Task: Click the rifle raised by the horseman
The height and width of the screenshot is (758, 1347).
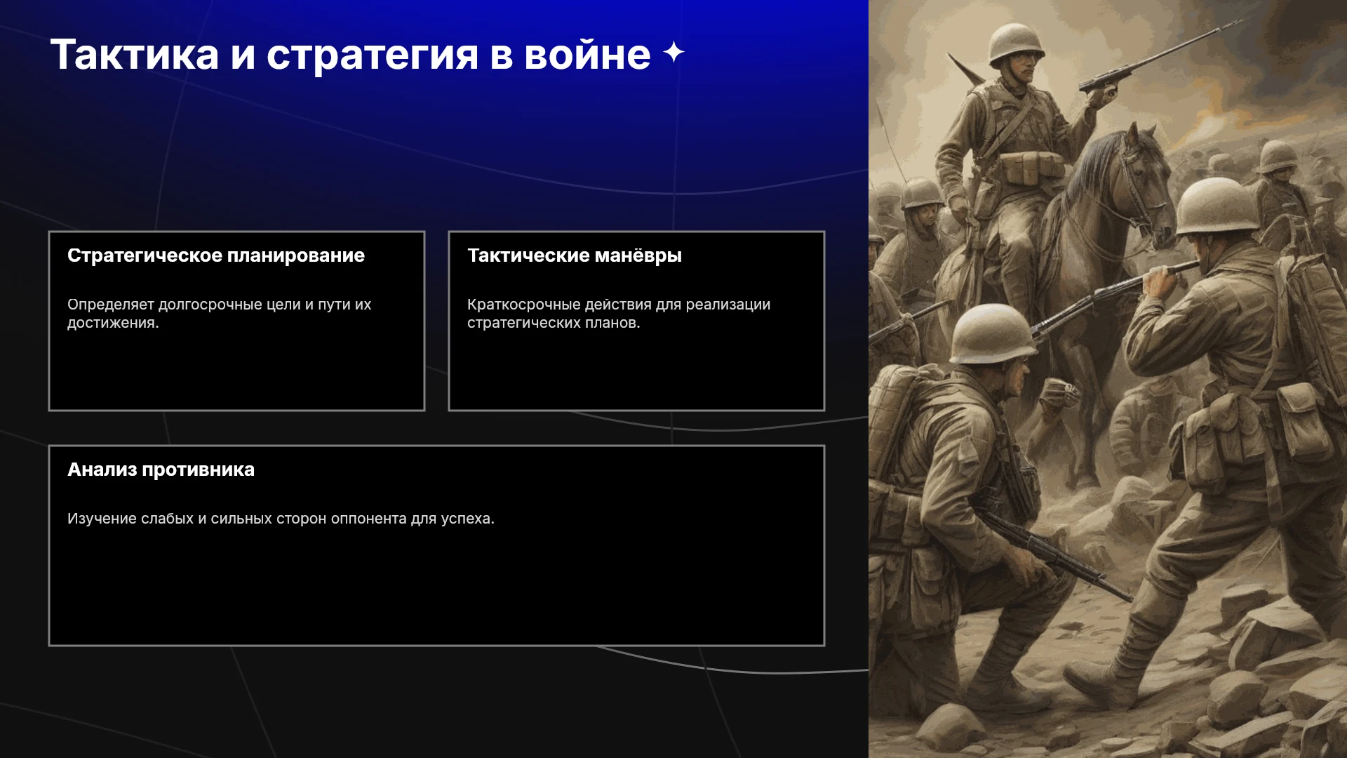Action: click(x=1158, y=55)
